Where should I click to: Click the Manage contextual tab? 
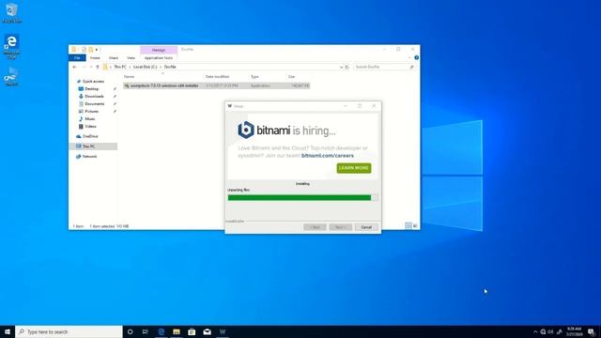[x=159, y=50]
